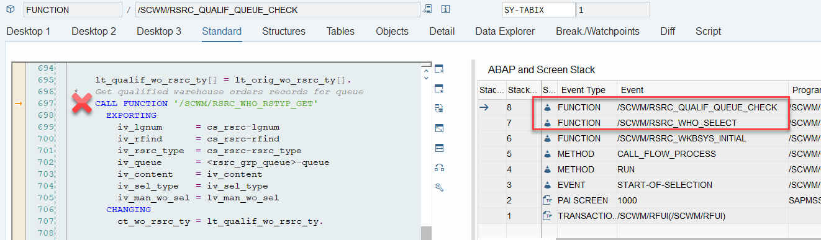Viewport: 821px width, 240px height.
Task: Click the new tool icon in side toolbar
Action: pyautogui.click(x=439, y=89)
